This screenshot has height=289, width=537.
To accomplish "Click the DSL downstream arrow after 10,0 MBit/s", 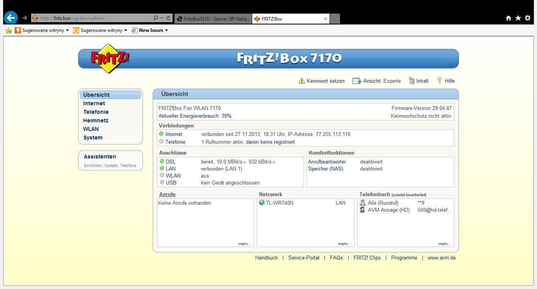I will click(x=245, y=162).
